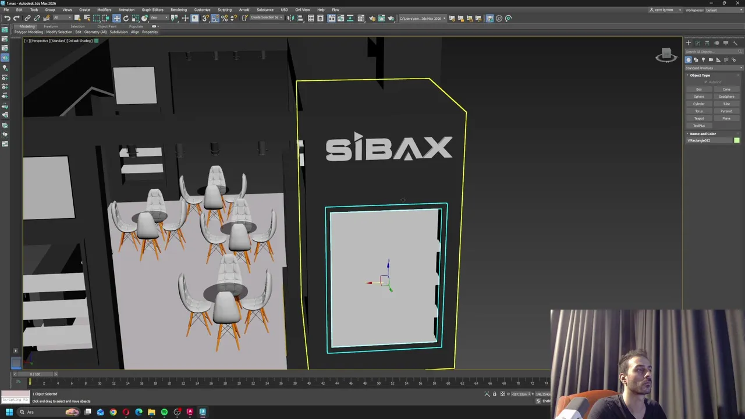The width and height of the screenshot is (745, 419).
Task: Select the Lights category icon
Action: click(703, 59)
